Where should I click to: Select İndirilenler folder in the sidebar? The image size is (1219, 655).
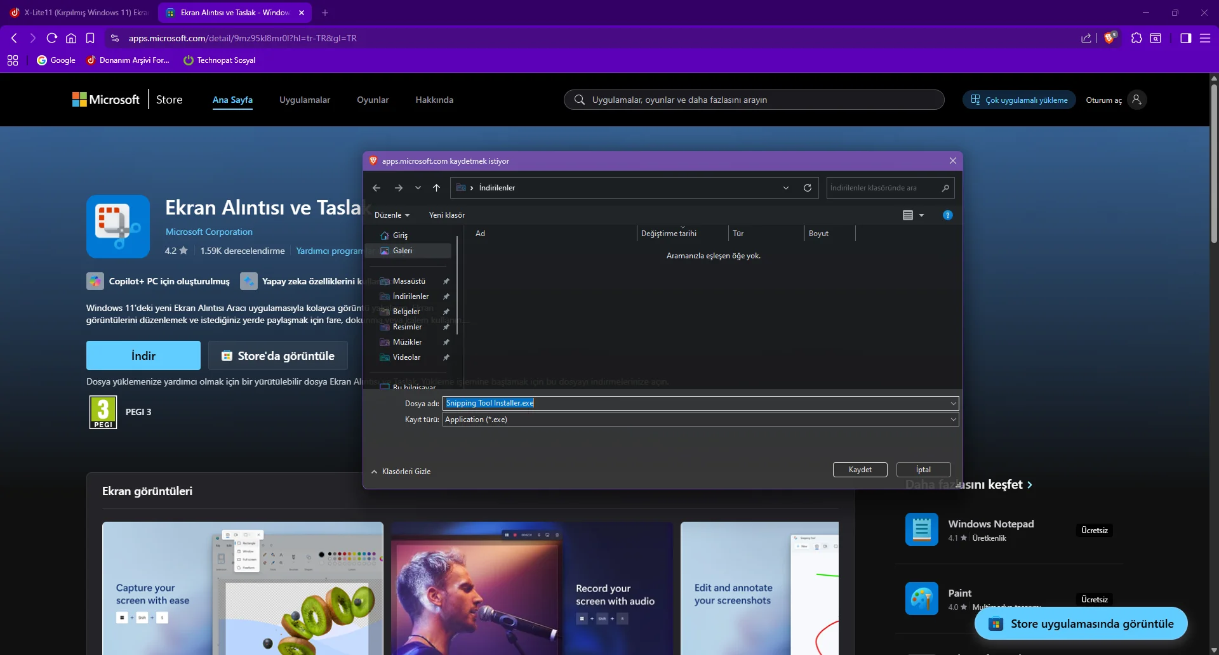(x=410, y=296)
